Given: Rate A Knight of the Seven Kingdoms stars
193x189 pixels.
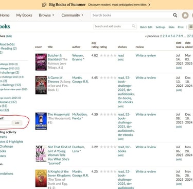Looking at the screenshot, I should 108,171.
